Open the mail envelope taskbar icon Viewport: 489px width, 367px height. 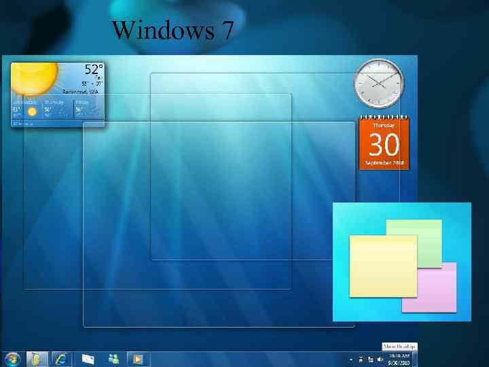[x=88, y=360]
